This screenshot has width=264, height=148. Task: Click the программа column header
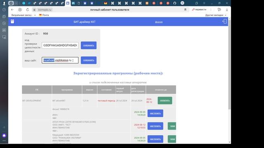pos(67,90)
